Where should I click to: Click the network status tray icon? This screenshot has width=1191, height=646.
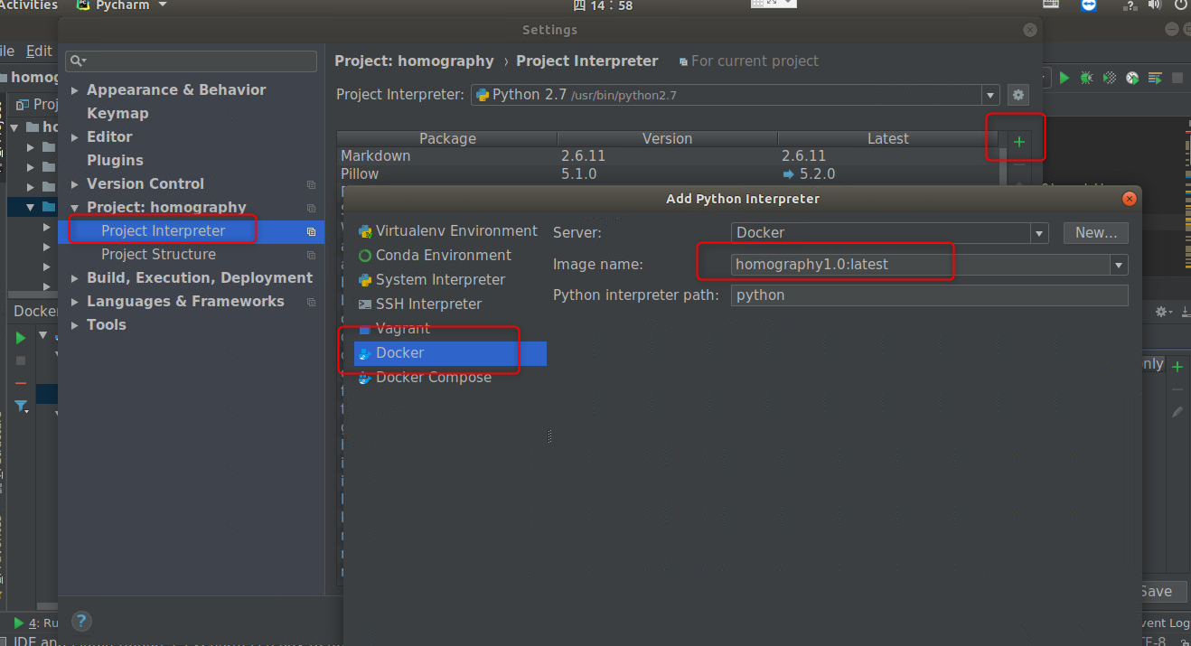pyautogui.click(x=1130, y=5)
